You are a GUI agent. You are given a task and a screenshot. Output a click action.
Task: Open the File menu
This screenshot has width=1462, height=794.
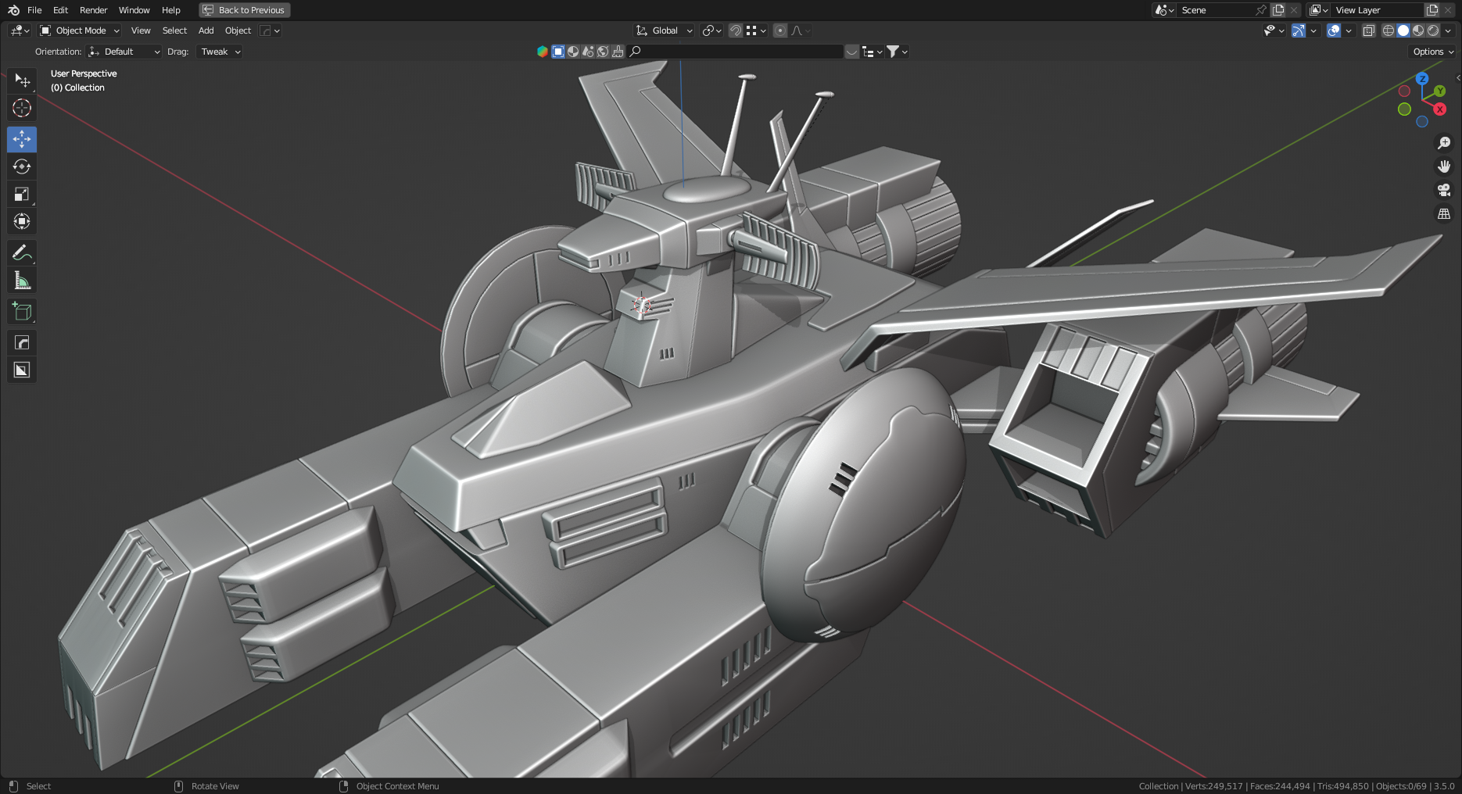(x=34, y=10)
